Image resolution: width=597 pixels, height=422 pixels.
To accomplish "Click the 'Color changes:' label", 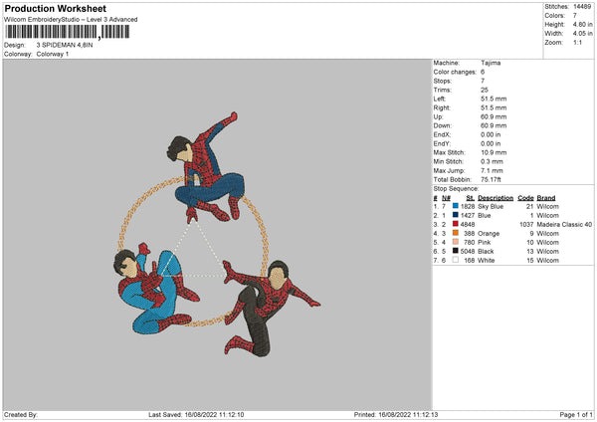I will pyautogui.click(x=455, y=72).
